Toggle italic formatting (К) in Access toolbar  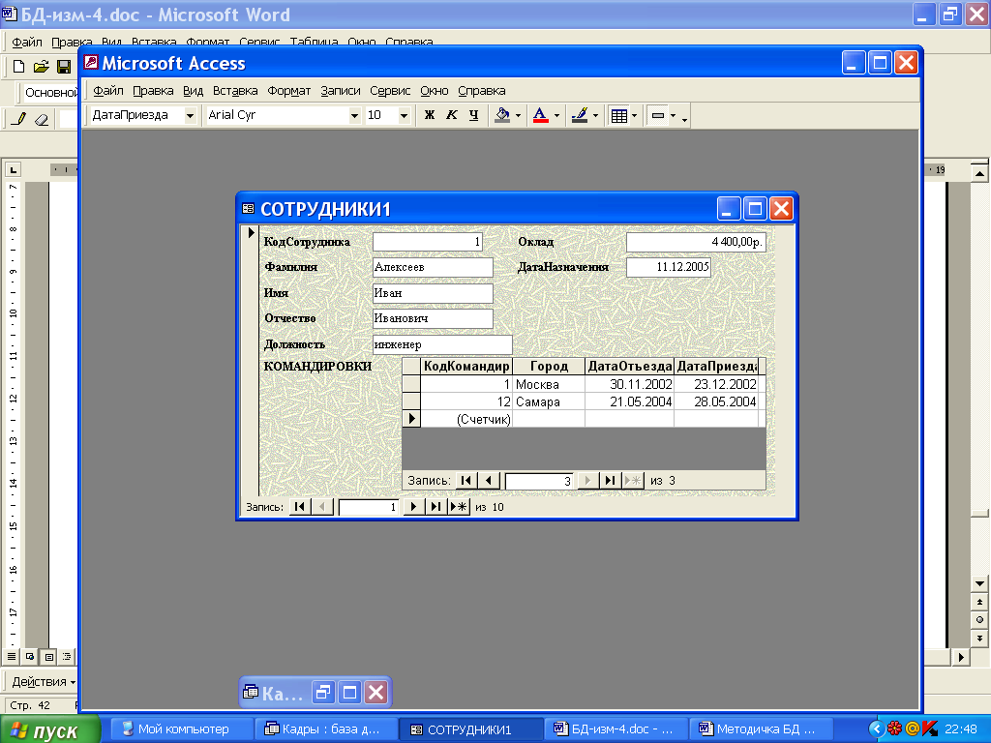[451, 115]
